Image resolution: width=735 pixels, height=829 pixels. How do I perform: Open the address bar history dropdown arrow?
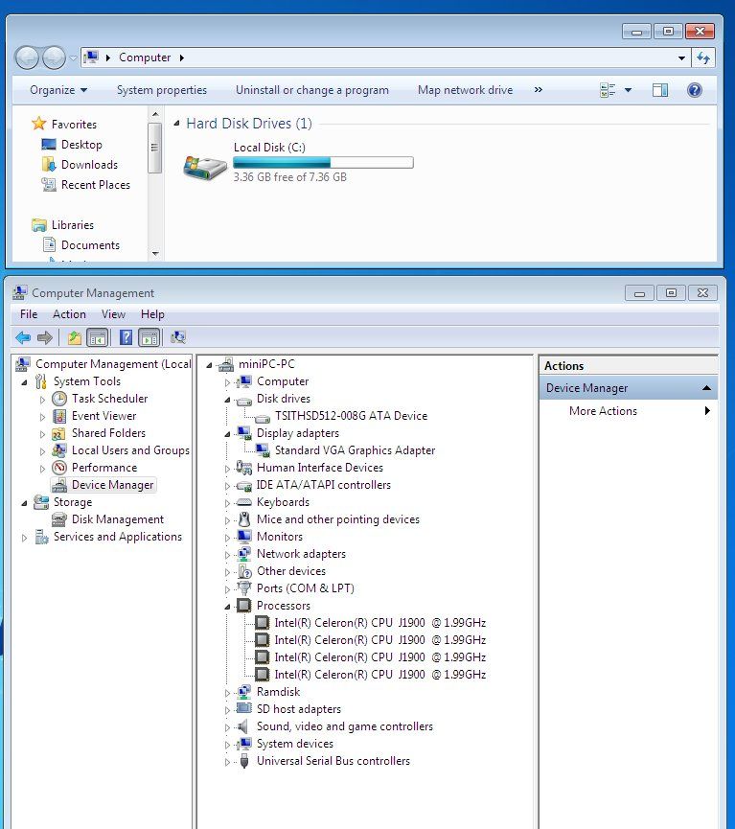(681, 58)
